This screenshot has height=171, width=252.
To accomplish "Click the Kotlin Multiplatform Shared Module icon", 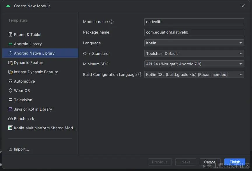I will tap(10, 128).
